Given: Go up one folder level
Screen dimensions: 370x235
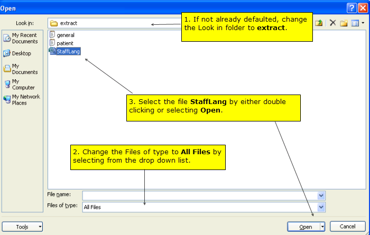Looking at the screenshot, I should [x=319, y=23].
